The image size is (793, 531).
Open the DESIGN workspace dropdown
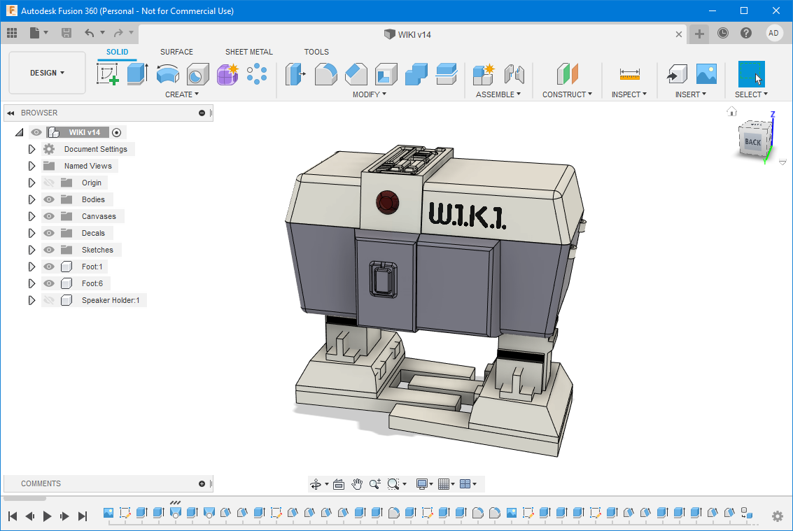pos(47,73)
